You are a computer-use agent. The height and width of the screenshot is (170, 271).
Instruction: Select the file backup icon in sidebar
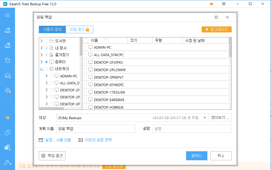pyautogui.click(x=8, y=60)
